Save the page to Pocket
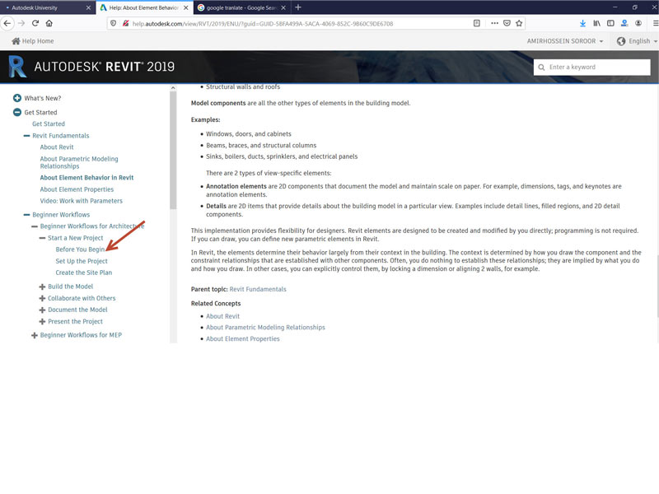Viewport: 659px width, 494px height. point(507,24)
